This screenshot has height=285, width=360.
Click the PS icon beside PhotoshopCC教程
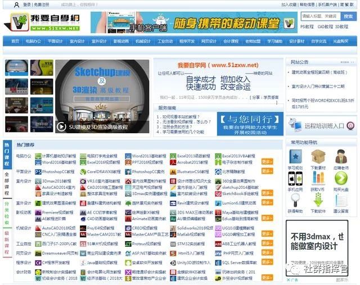click(38, 172)
